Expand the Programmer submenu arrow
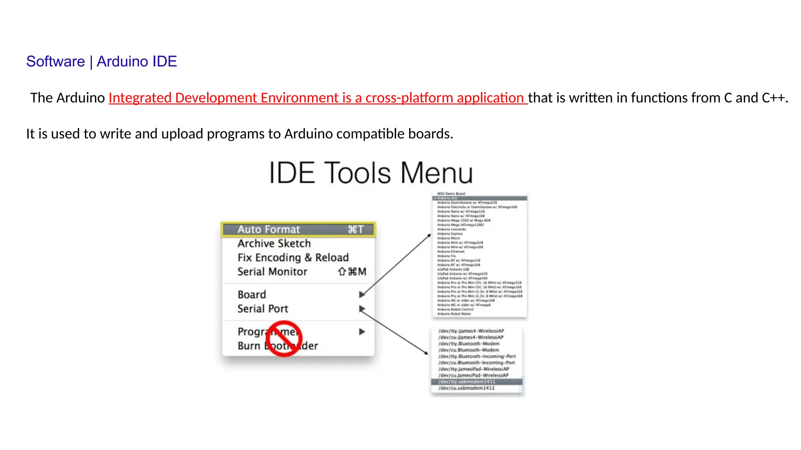The image size is (801, 450). coord(362,332)
